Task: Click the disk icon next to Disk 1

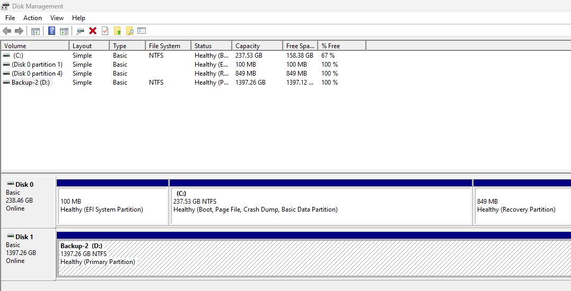Action: 10,237
